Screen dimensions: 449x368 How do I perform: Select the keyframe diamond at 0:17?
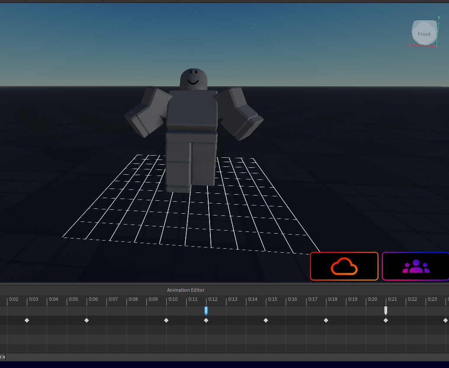326,320
